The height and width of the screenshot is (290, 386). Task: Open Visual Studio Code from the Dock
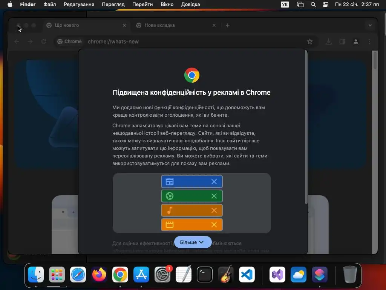(x=247, y=275)
